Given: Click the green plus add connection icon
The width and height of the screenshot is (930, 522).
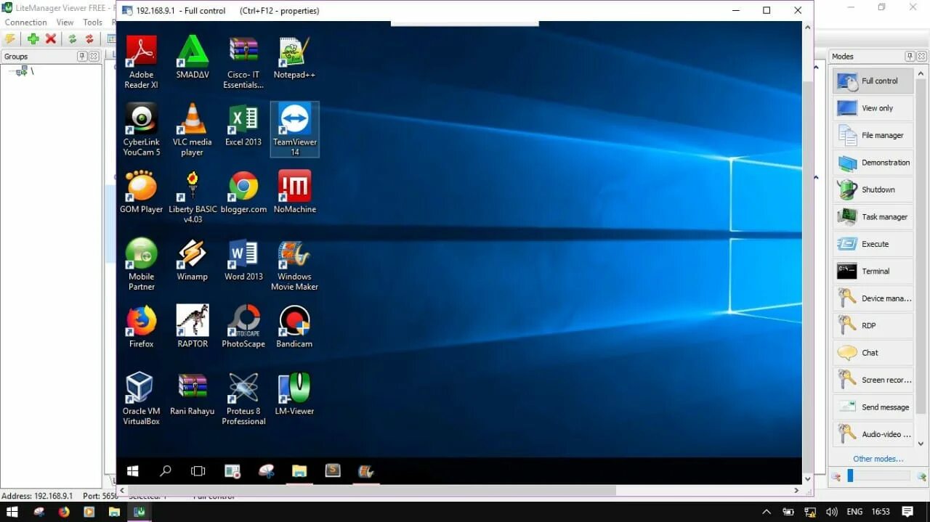Looking at the screenshot, I should pyautogui.click(x=33, y=38).
